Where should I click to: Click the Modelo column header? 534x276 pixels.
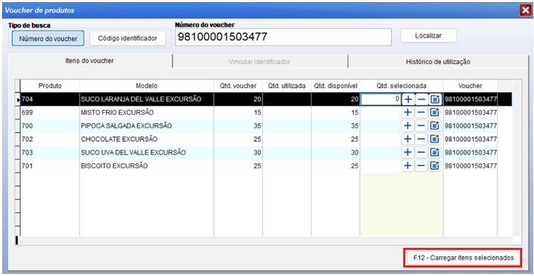(146, 86)
